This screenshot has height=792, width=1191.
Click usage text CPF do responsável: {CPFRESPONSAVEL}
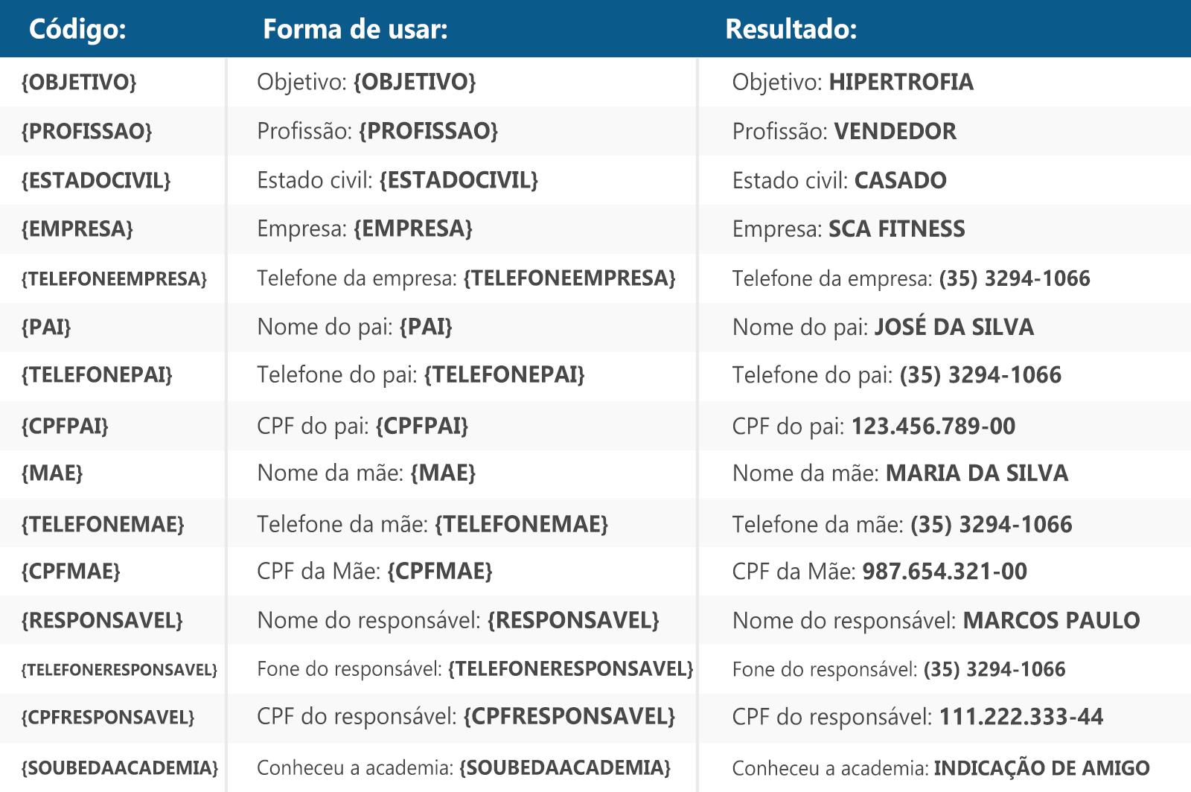click(x=466, y=717)
